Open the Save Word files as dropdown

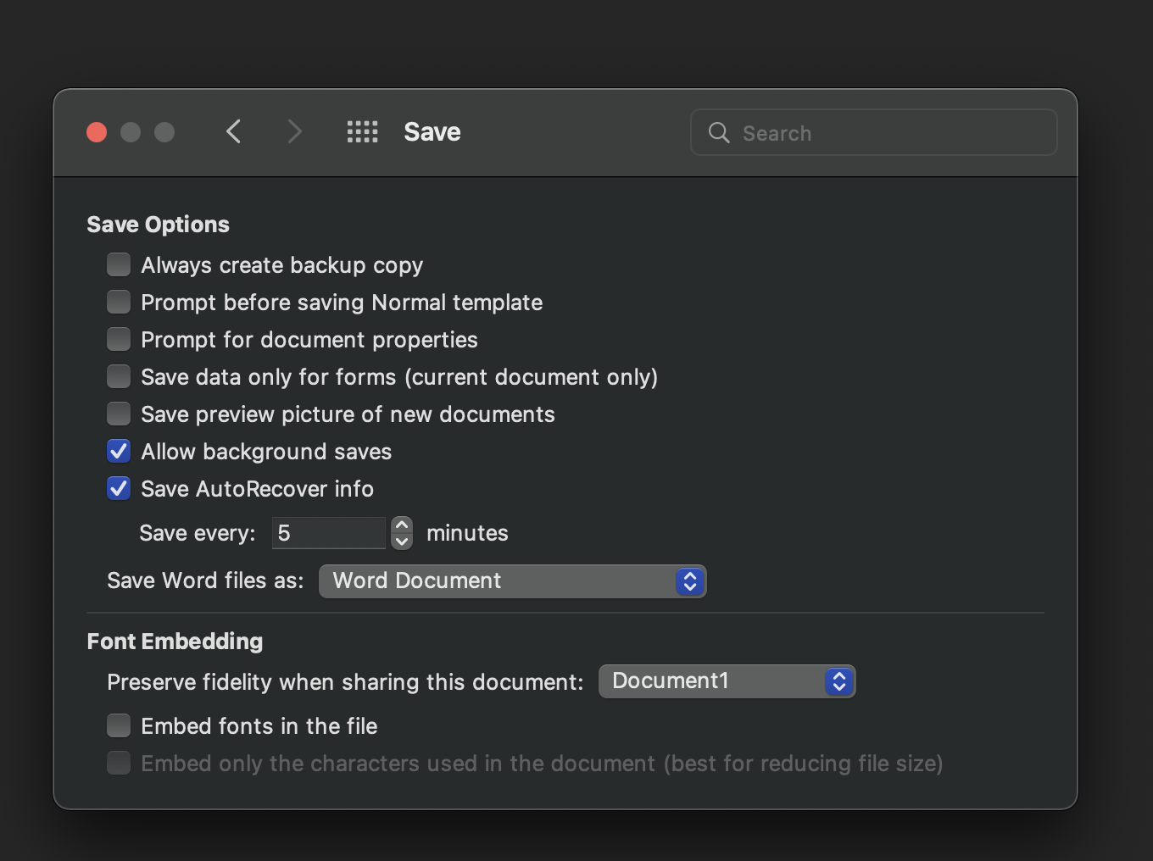coord(512,581)
